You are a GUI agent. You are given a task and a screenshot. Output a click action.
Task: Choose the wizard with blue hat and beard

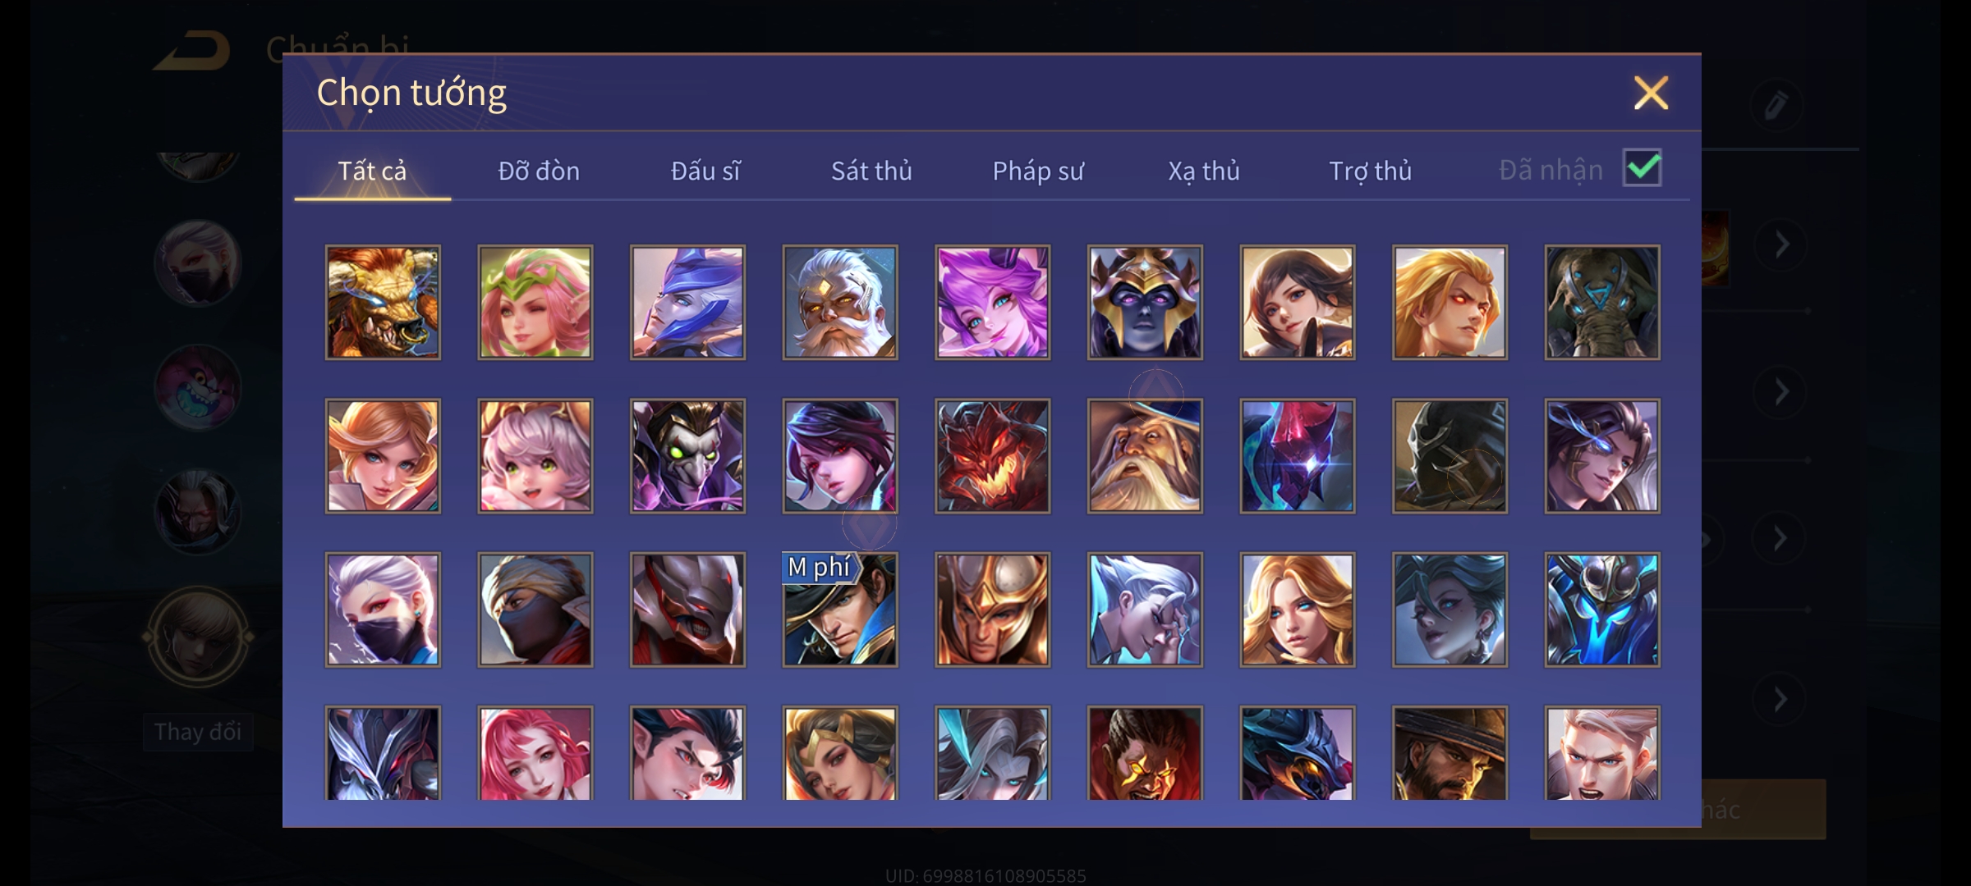[x=1145, y=456]
